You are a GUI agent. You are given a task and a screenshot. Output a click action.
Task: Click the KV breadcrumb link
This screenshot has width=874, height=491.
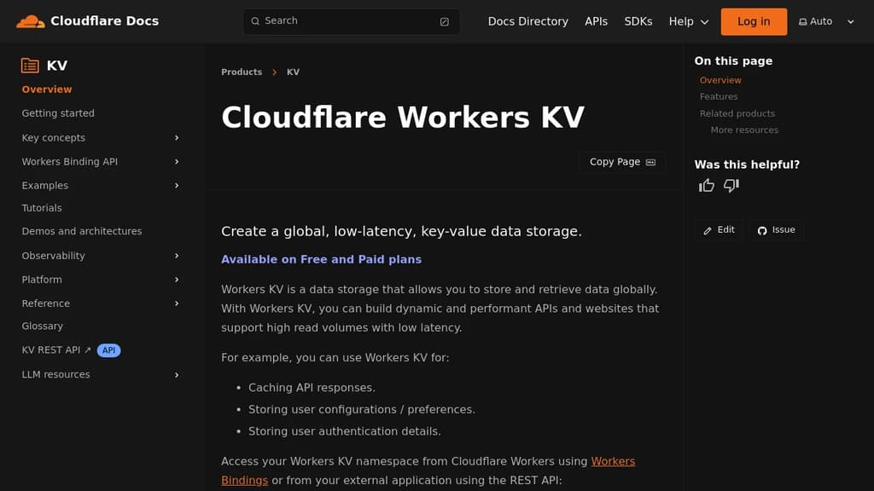294,72
